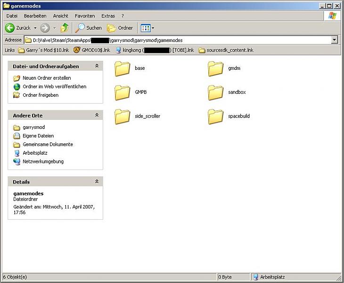344x283 pixels.
Task: Collapse the Andere Orte panel
Action: (x=97, y=116)
